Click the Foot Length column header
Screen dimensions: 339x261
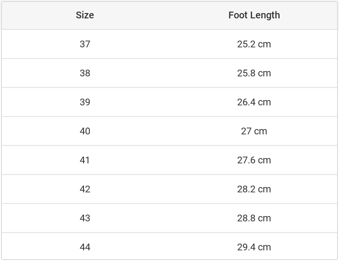254,15
